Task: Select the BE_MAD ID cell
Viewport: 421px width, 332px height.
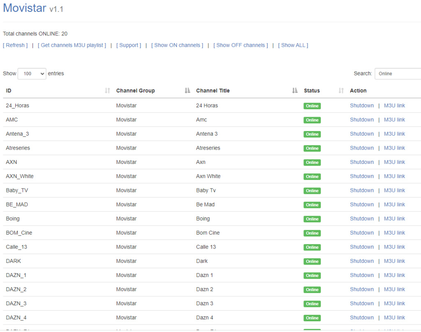Action: tap(16, 205)
